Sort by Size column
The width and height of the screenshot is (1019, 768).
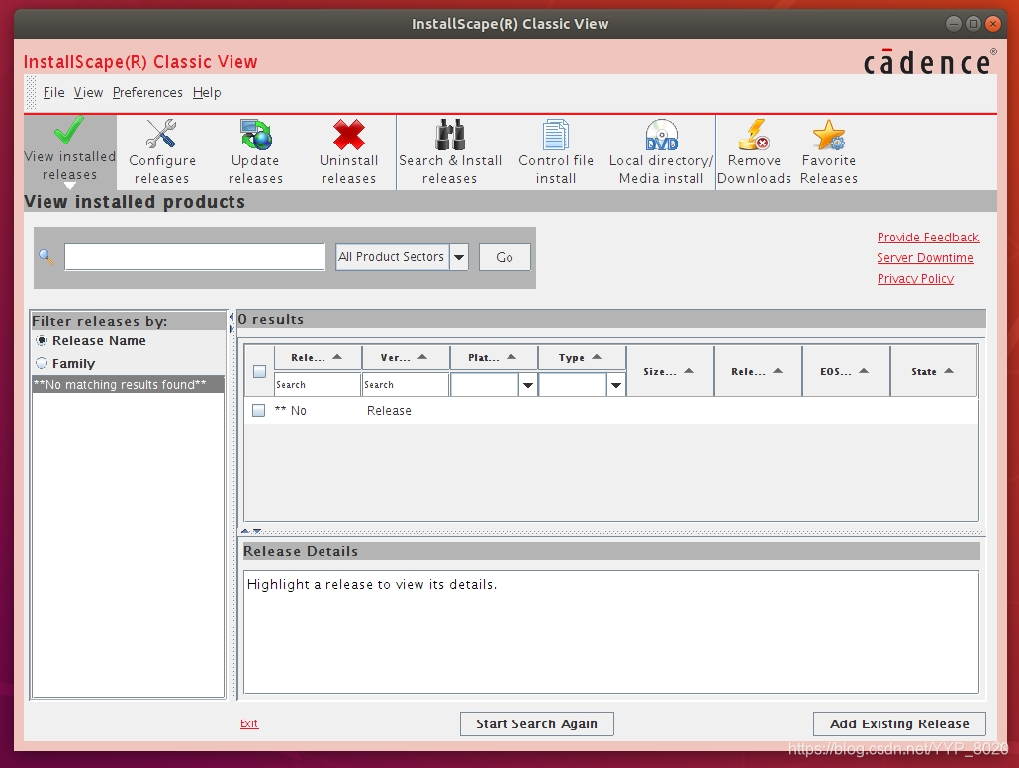pos(670,371)
